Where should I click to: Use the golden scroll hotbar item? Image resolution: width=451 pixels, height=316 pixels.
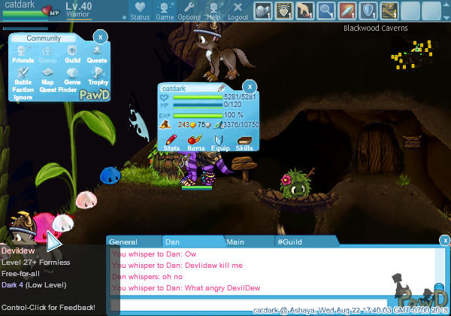pos(389,11)
